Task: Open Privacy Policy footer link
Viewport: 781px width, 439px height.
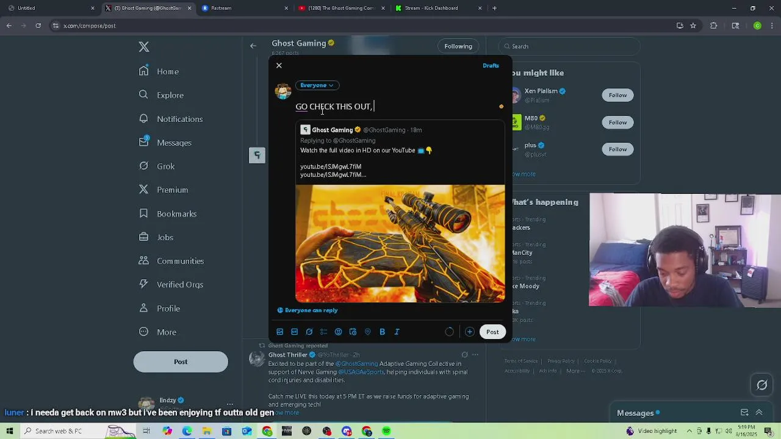Action: pyautogui.click(x=561, y=361)
